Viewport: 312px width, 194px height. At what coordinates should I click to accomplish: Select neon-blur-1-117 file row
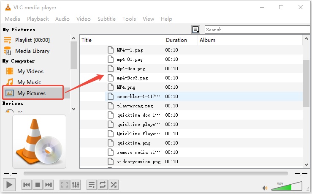click(x=191, y=96)
